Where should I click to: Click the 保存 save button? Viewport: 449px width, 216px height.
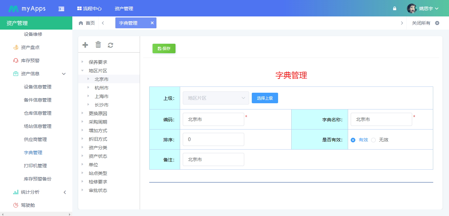(x=164, y=48)
